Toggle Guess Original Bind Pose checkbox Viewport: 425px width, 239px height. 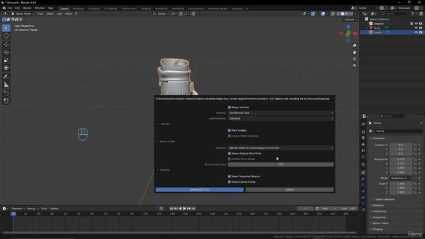(x=229, y=153)
